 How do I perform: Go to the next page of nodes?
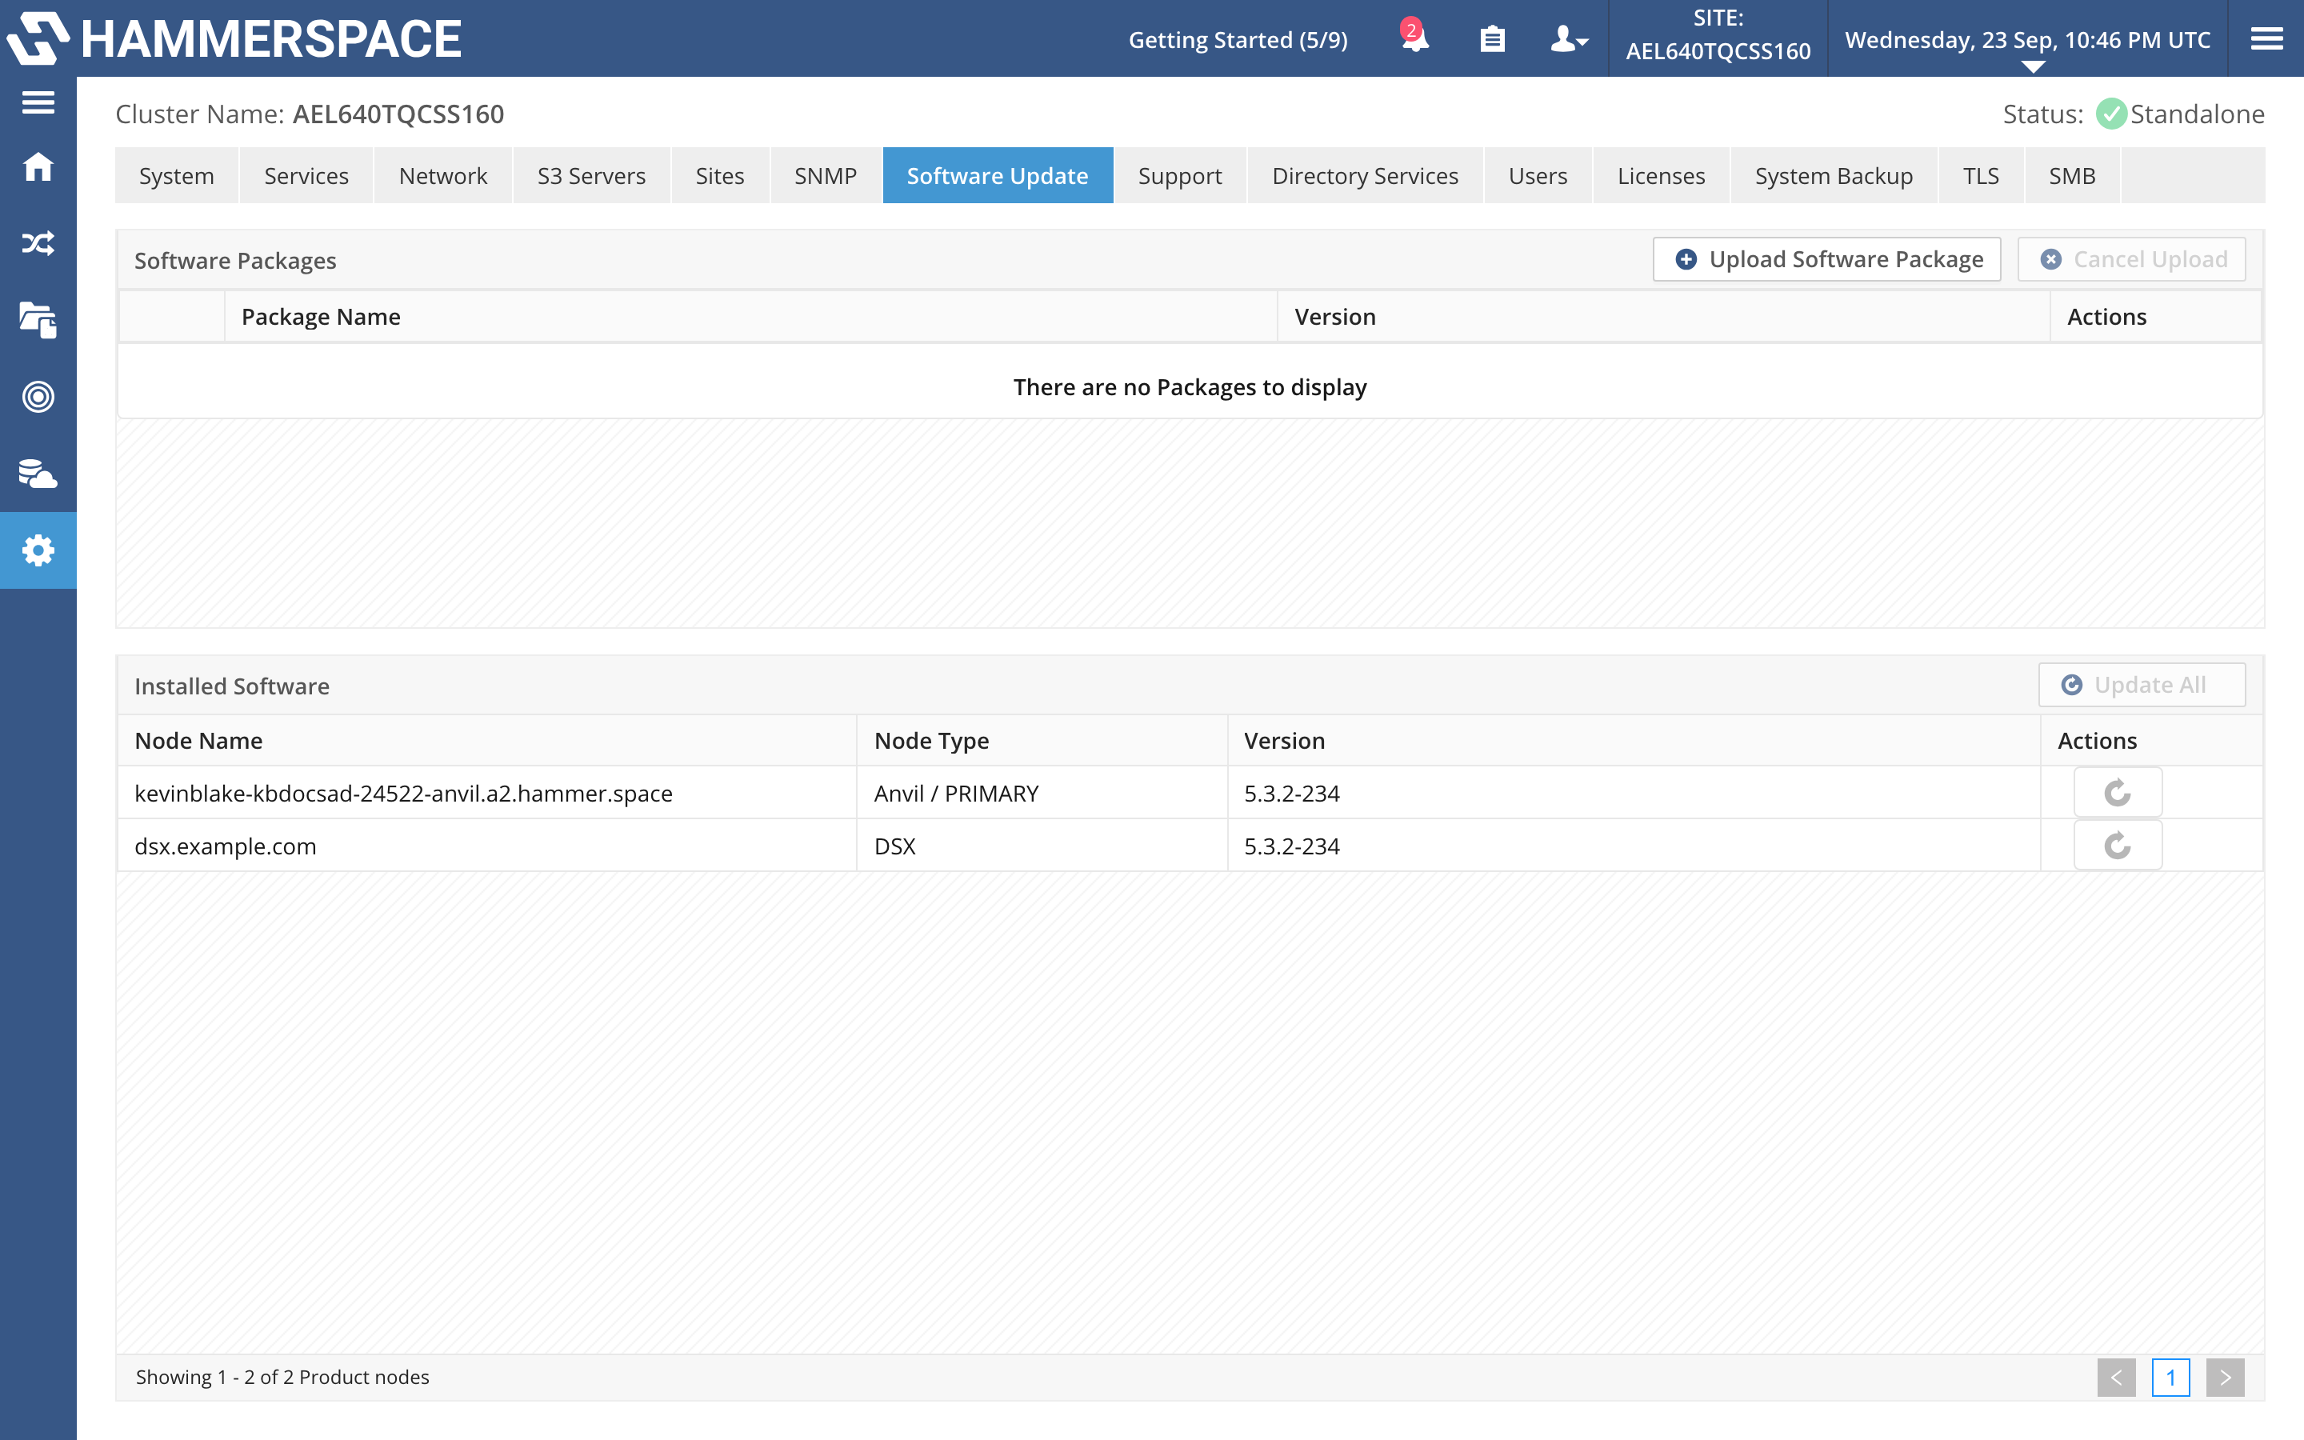coord(2226,1377)
